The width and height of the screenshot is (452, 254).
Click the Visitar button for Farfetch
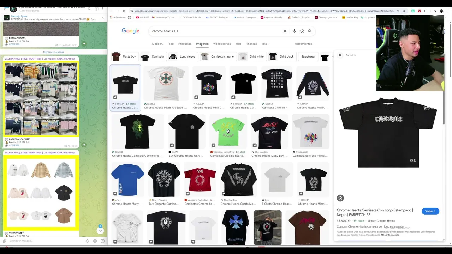[430, 211]
